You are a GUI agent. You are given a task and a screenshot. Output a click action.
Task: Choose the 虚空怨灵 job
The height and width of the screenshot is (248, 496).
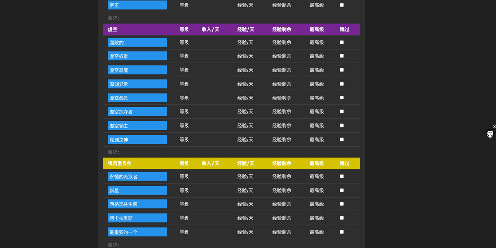137,98
